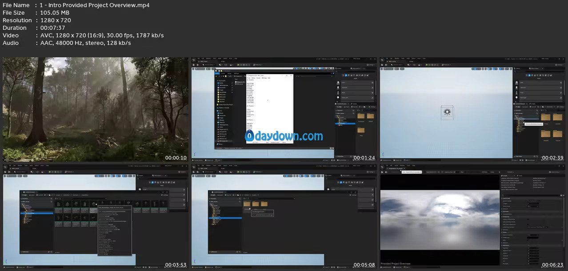Select the sky sphere actor icon in the 00:02:39 viewport

(447, 112)
